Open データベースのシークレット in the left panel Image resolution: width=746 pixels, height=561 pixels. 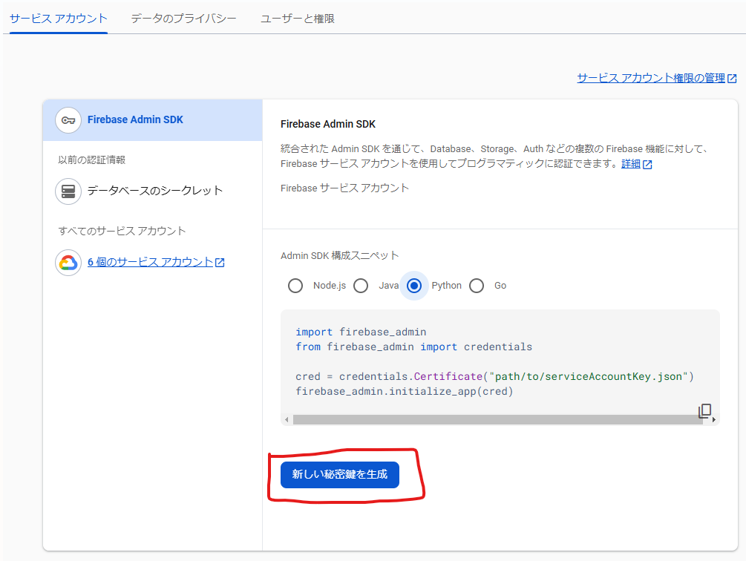pos(152,191)
